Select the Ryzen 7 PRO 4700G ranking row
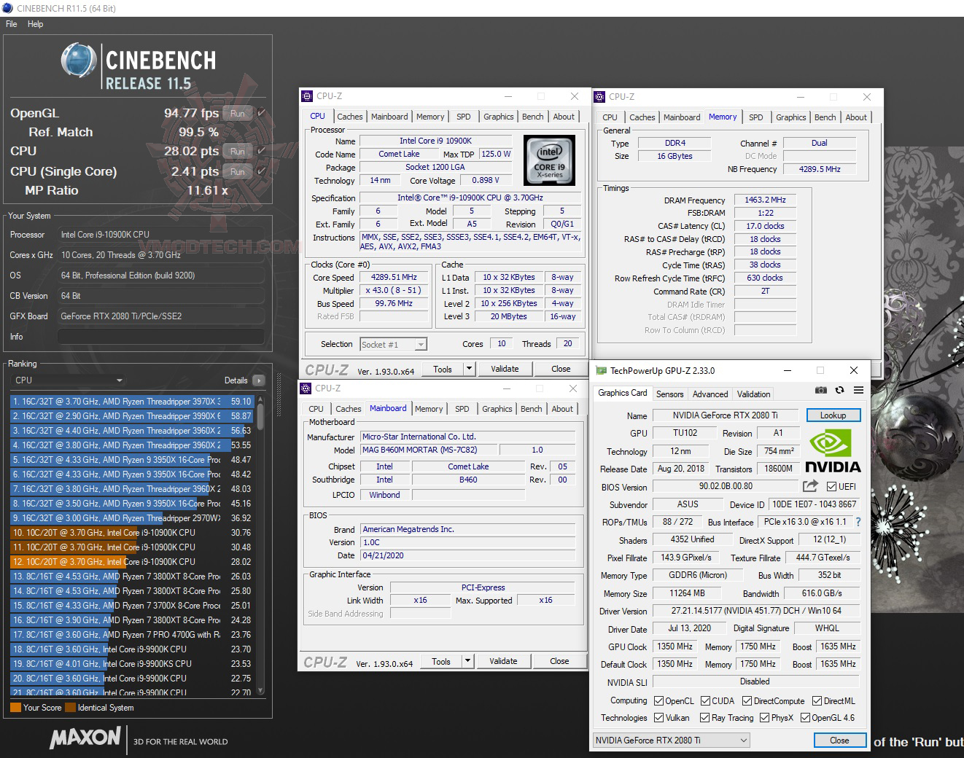Screen dimensions: 964x758 pyautogui.click(x=132, y=635)
